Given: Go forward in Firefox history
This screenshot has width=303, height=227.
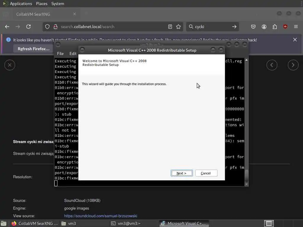Looking at the screenshot, I should coord(18,27).
